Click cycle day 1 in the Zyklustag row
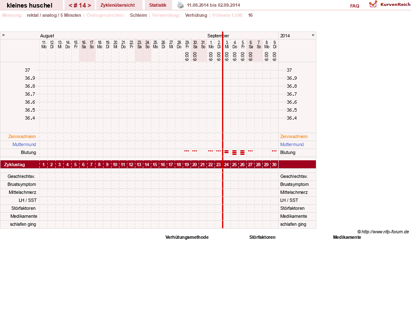The image size is (411, 329). coord(44,164)
